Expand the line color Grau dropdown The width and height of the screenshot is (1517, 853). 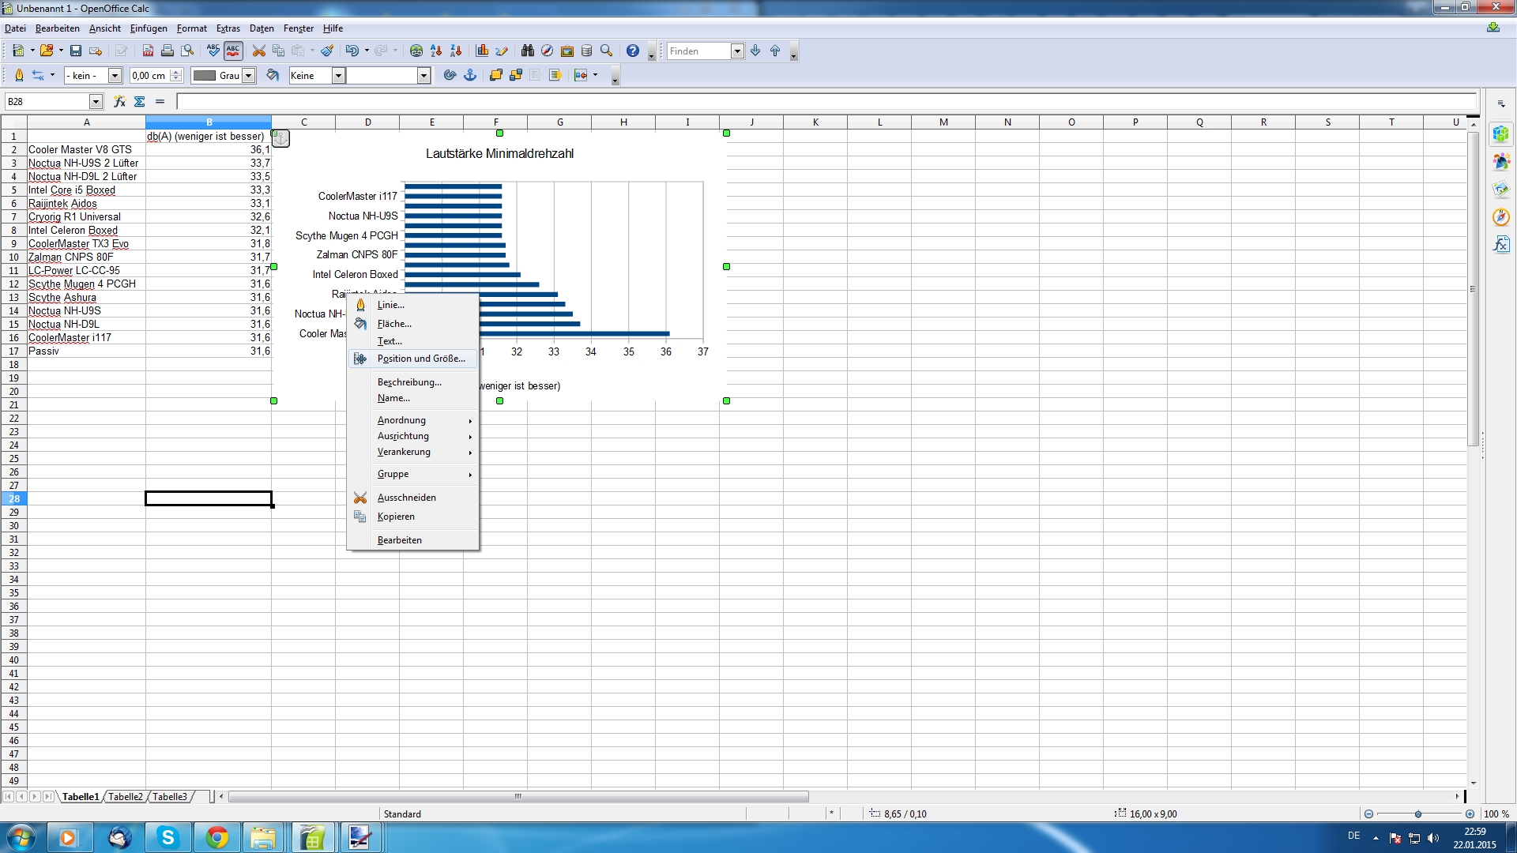click(249, 76)
